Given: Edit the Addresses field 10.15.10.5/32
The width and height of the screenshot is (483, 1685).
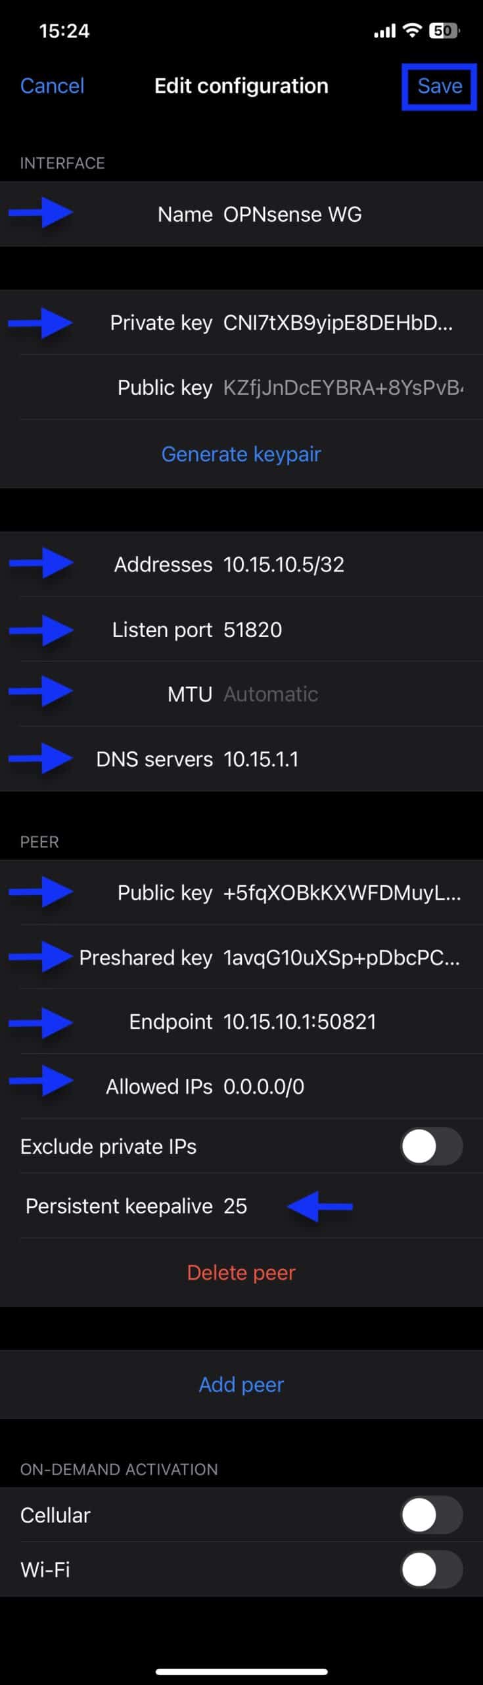Looking at the screenshot, I should [241, 565].
